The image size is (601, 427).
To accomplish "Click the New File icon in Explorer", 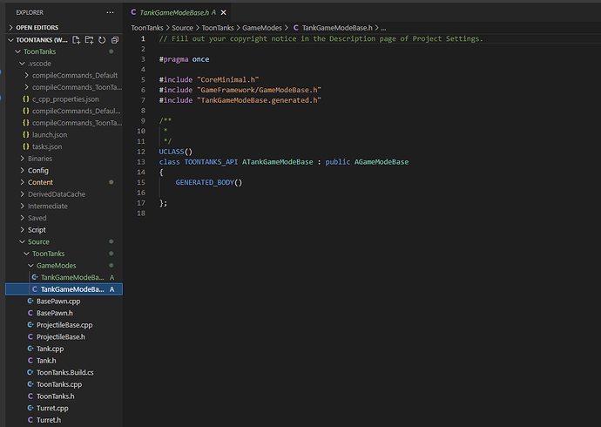I will (77, 40).
